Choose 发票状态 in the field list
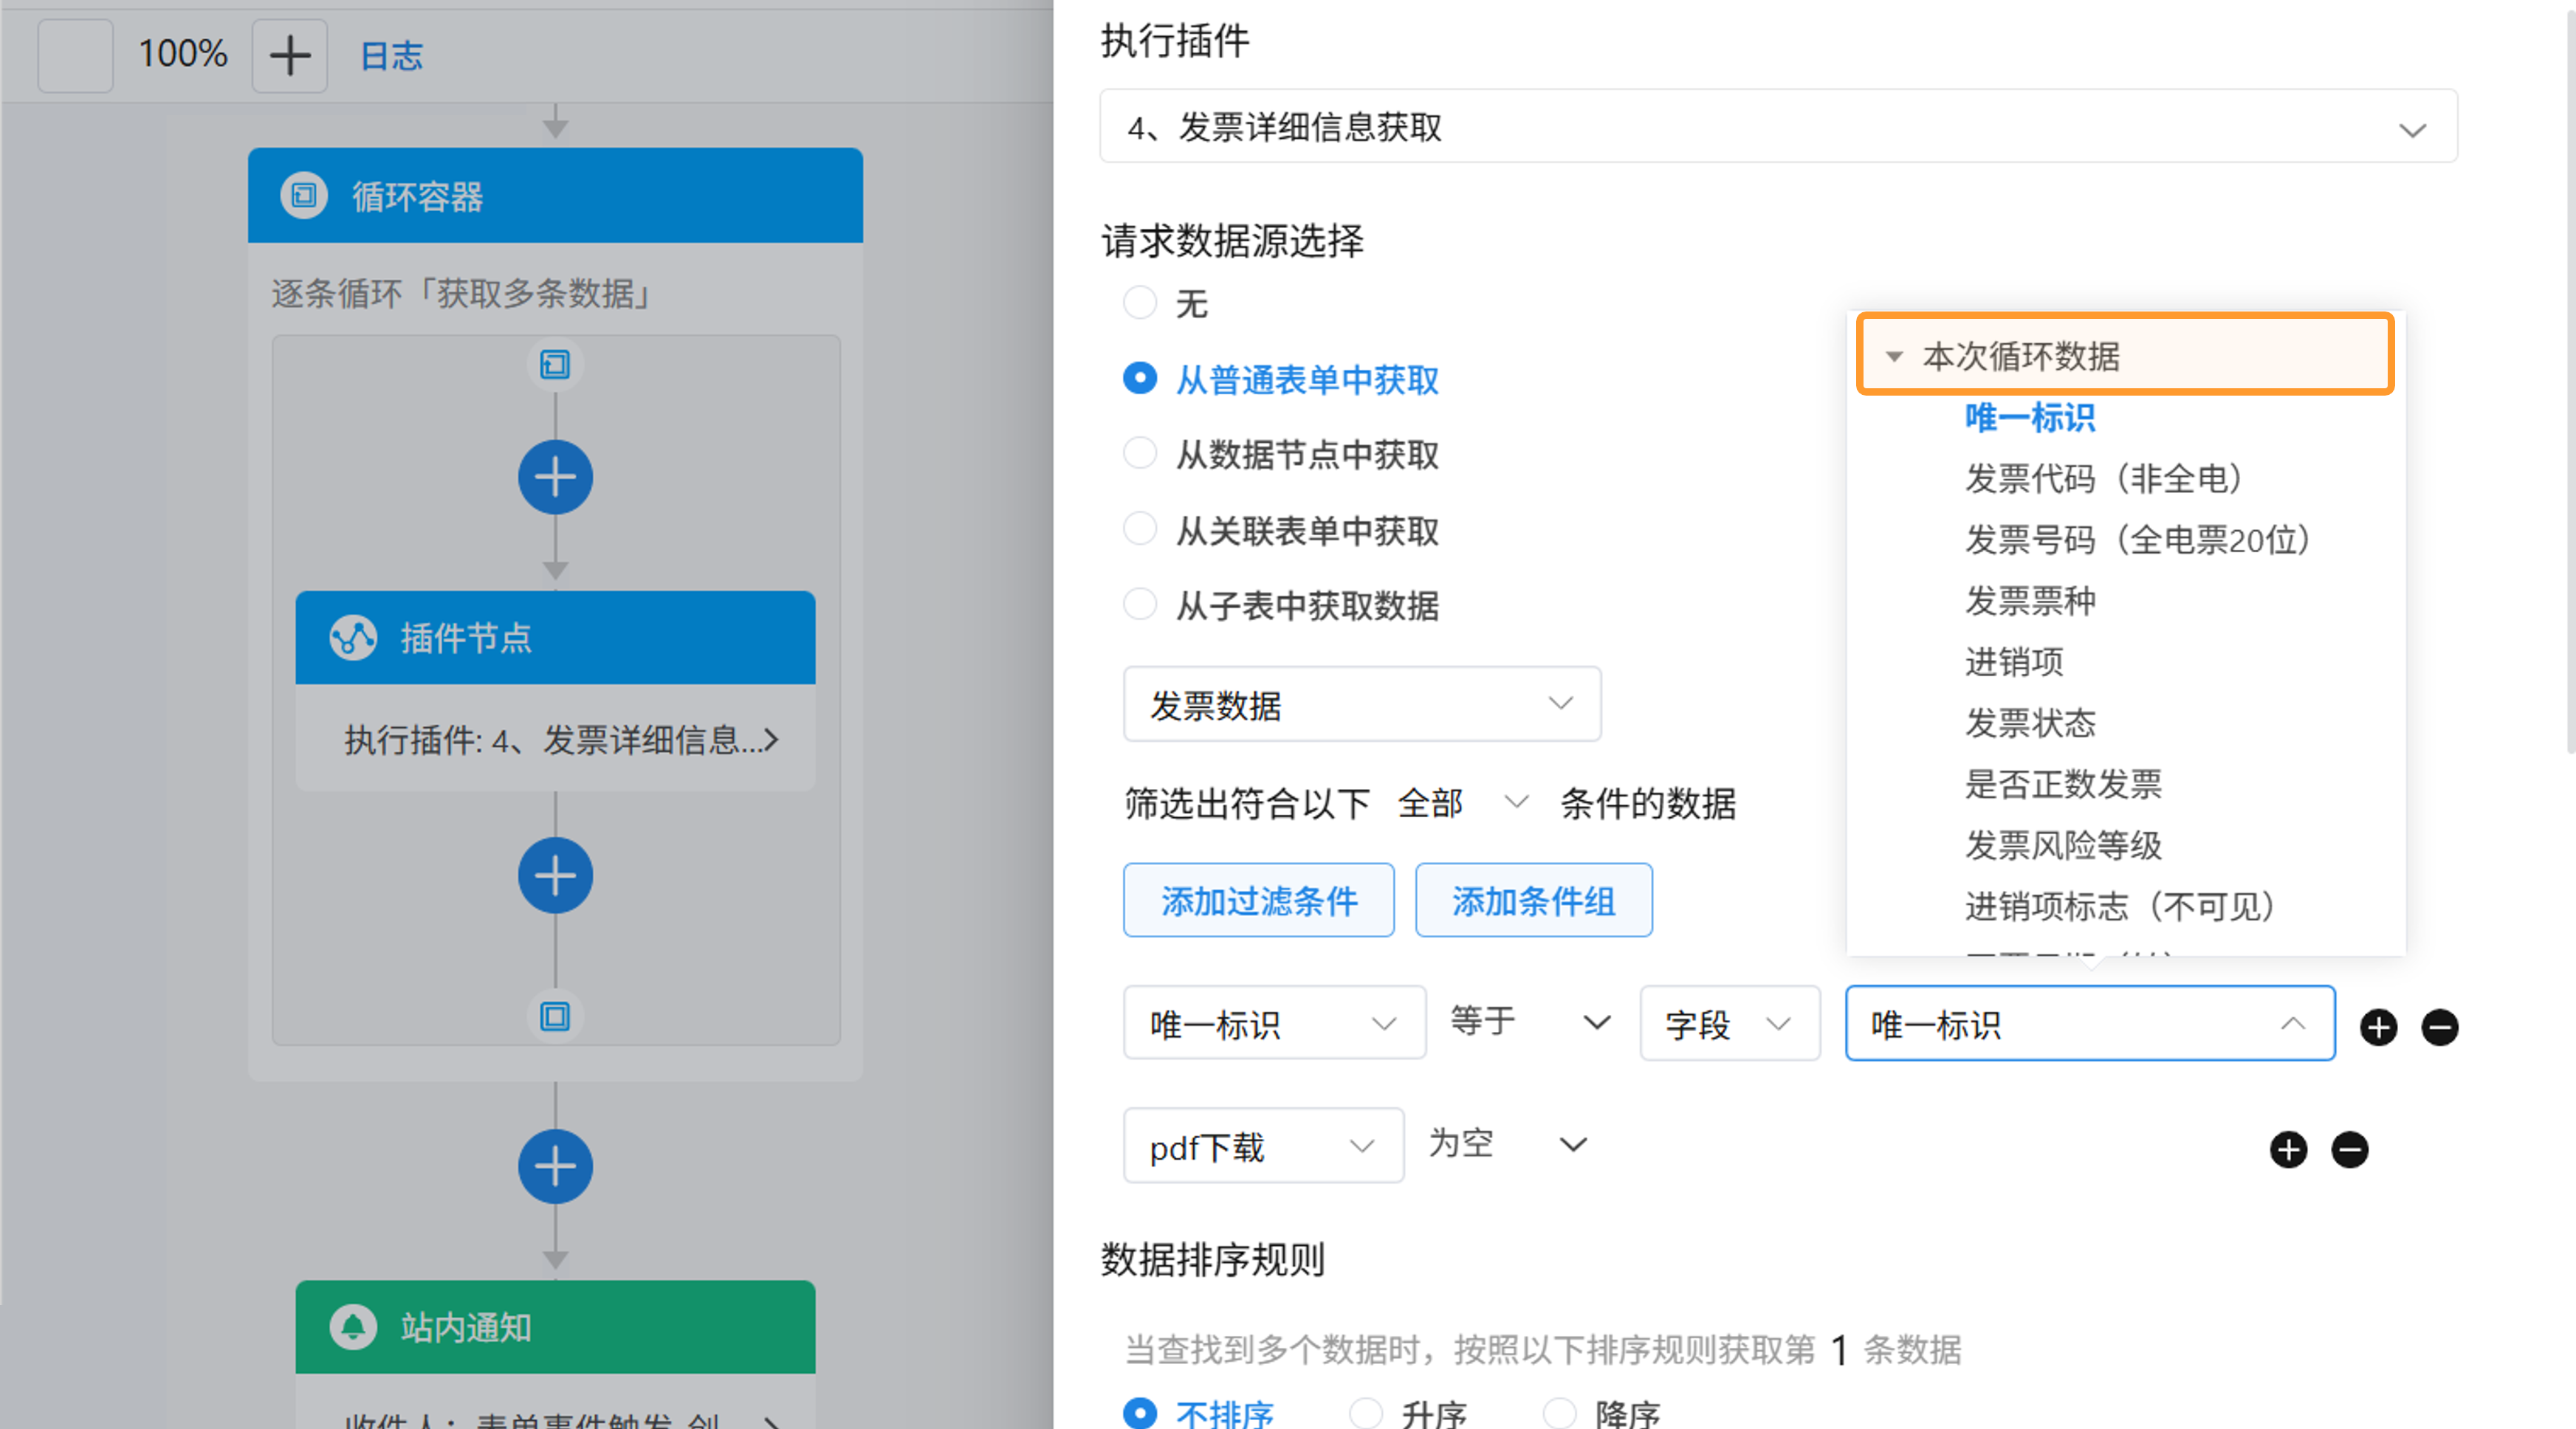Screen dimensions: 2576x1429 2029,723
